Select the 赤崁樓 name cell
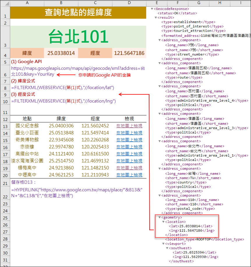This screenshot has height=267, width=251. click(x=27, y=147)
